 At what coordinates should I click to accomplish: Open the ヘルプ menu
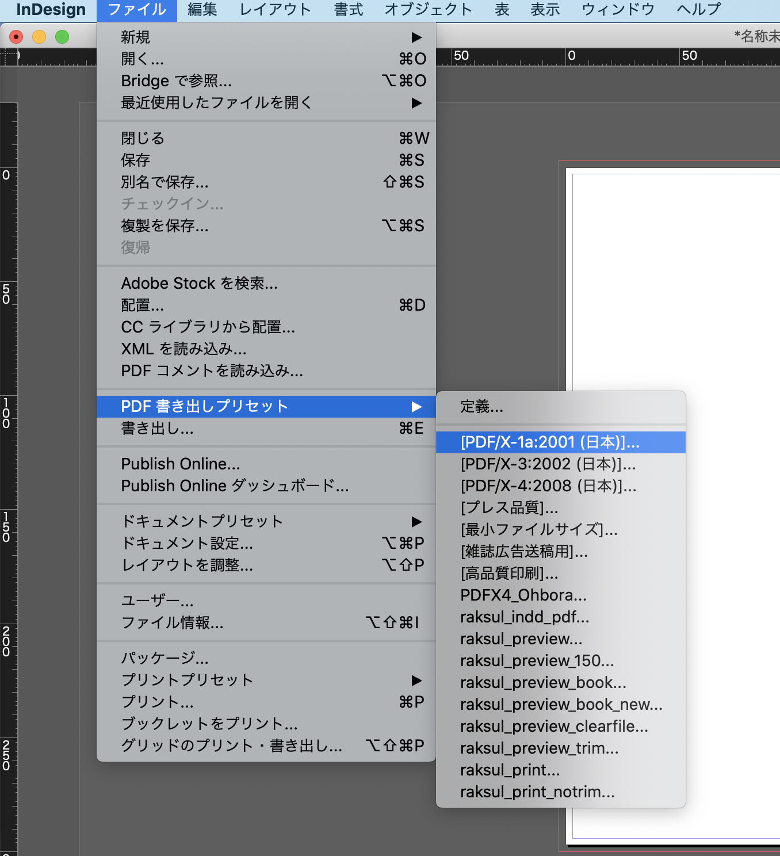pos(699,10)
